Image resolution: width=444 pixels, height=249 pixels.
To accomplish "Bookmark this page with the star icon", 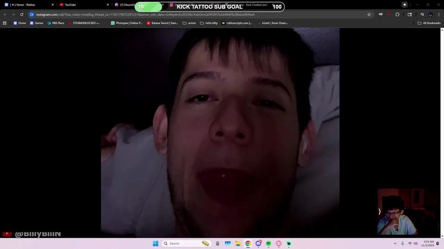I will pos(369,15).
